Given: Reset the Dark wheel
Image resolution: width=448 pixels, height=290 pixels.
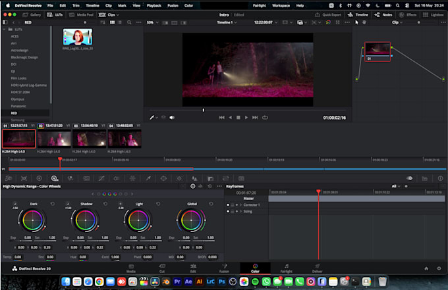Looking at the screenshot, I should click(53, 204).
